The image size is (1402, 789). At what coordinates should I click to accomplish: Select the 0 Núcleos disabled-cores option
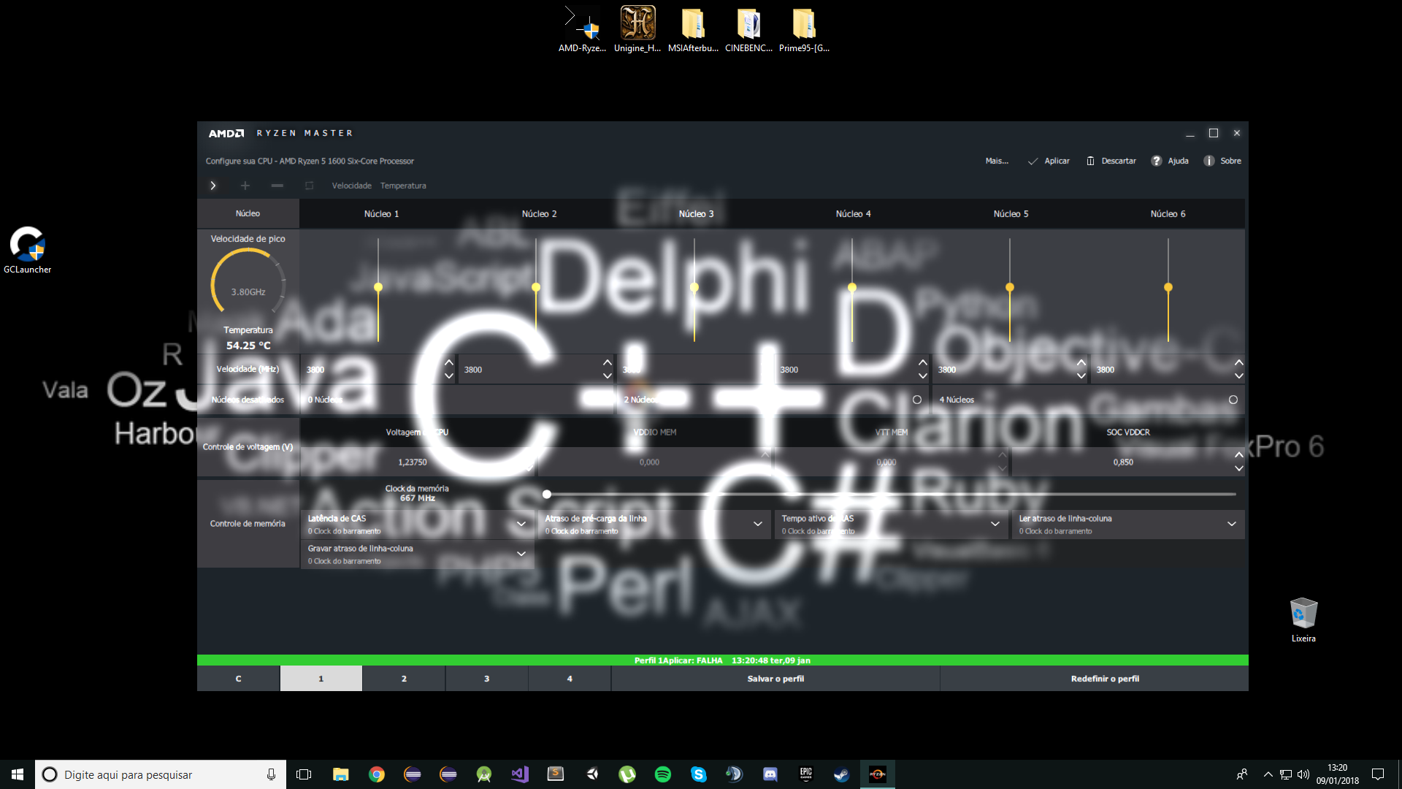pyautogui.click(x=458, y=400)
